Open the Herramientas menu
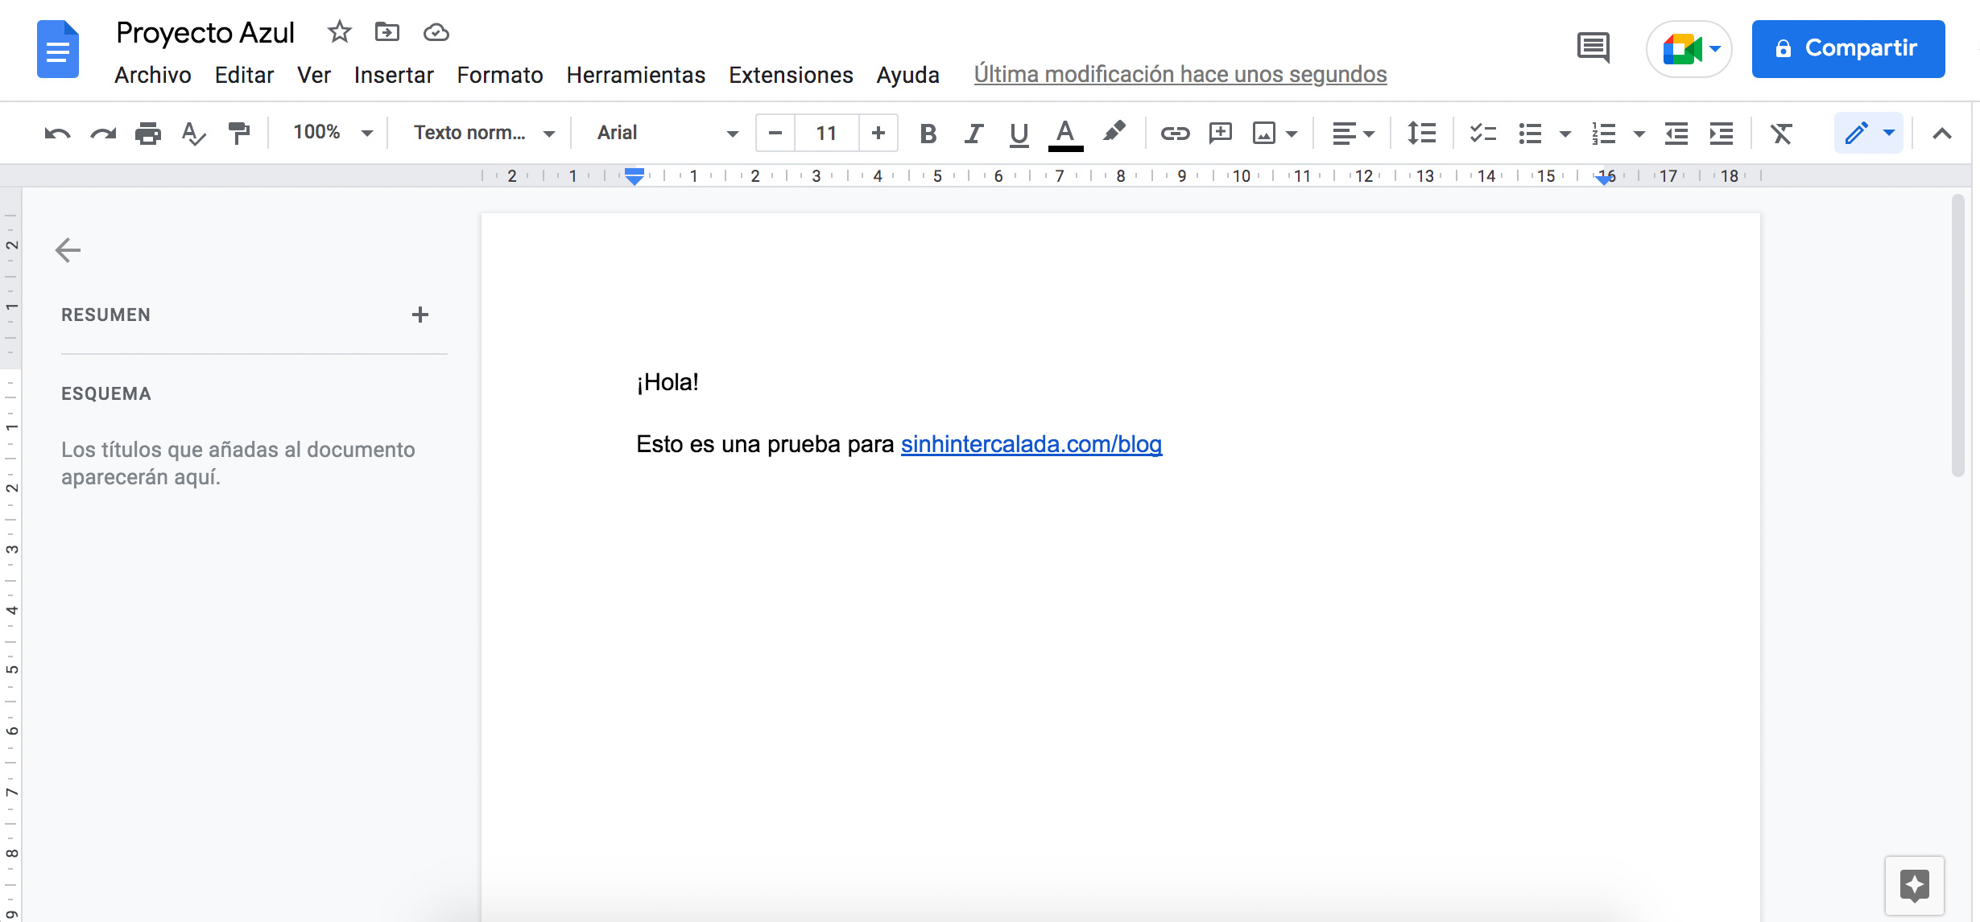This screenshot has height=922, width=1980. pyautogui.click(x=635, y=75)
